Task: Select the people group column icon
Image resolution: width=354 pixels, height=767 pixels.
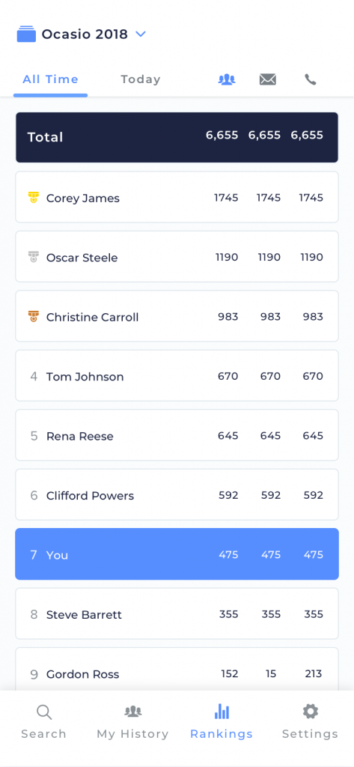Action: click(227, 79)
